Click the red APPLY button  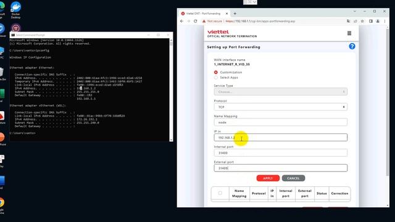[x=268, y=178]
